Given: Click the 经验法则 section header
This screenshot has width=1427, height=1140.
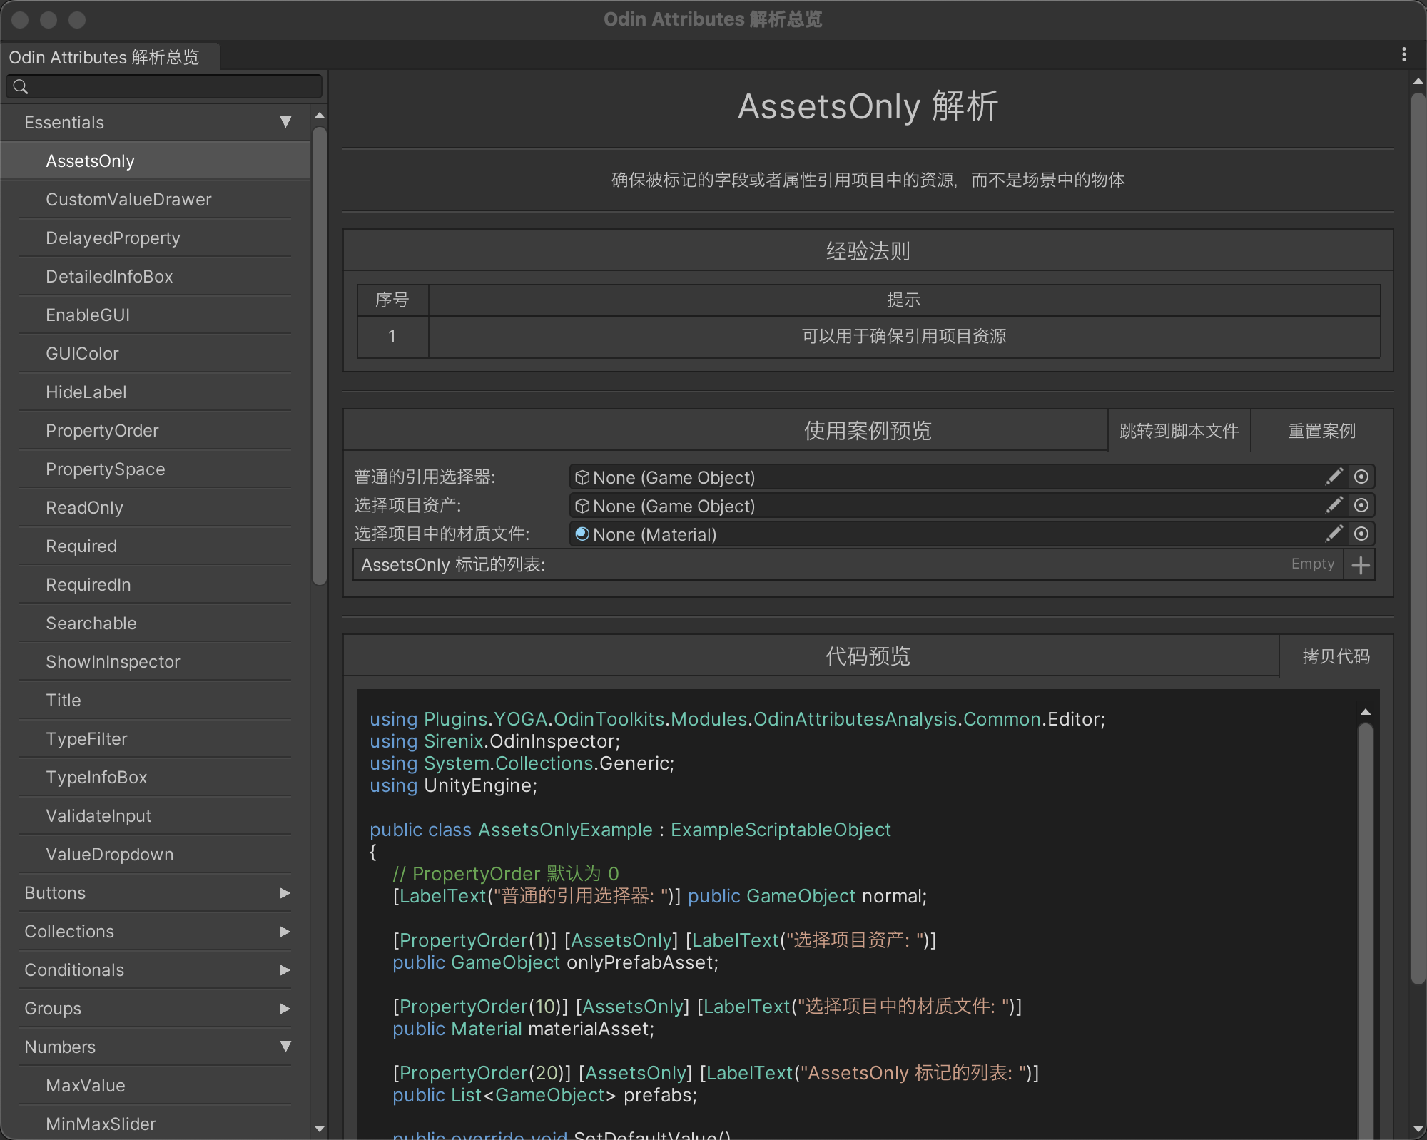Looking at the screenshot, I should tap(868, 250).
